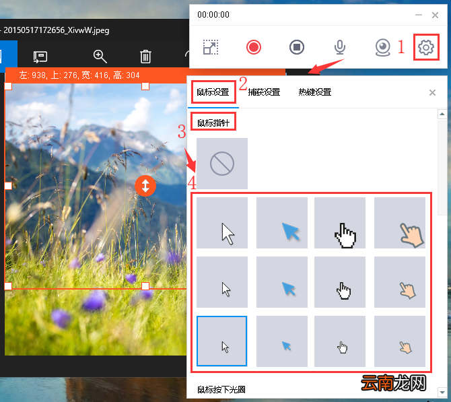Click the bottom-middle selection resize handle
Screen dimensions: 451x402
point(145,286)
